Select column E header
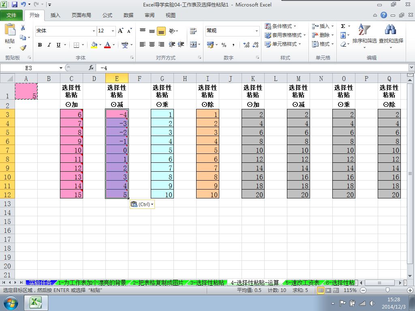 (x=117, y=79)
